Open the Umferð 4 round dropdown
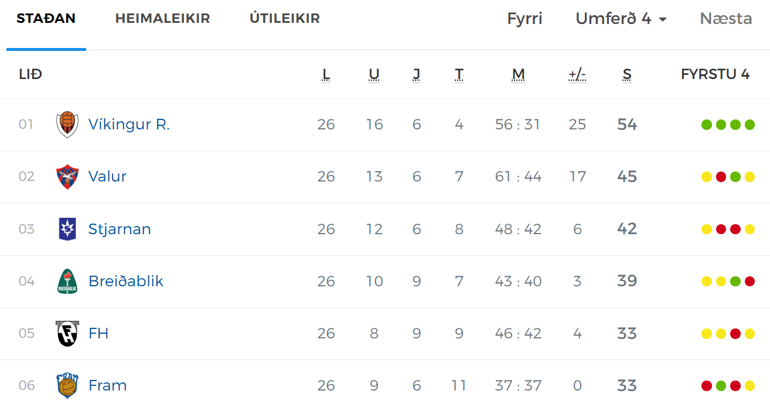770x411 pixels. [621, 19]
